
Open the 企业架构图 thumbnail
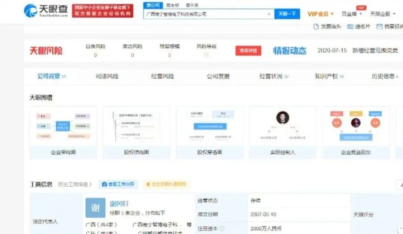[x=63, y=133]
